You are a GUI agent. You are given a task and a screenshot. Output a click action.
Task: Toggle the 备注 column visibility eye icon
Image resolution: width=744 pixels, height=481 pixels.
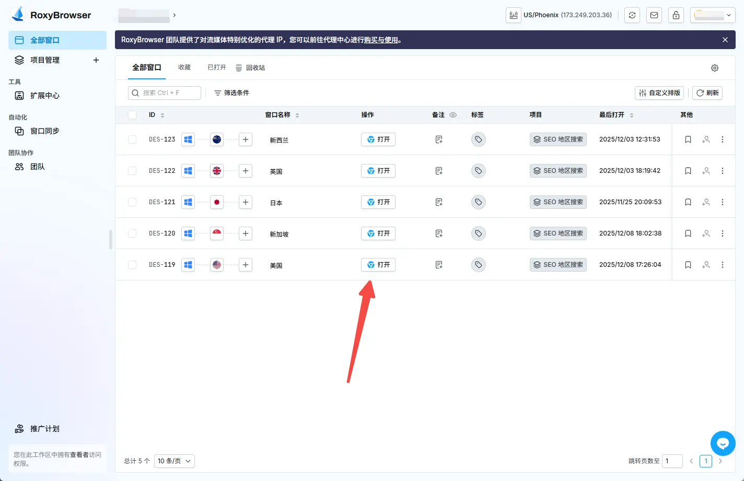coord(452,114)
